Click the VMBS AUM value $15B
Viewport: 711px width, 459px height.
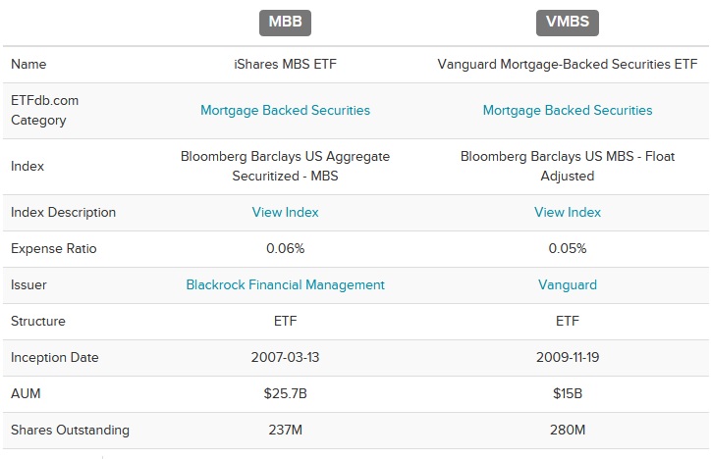coord(568,393)
